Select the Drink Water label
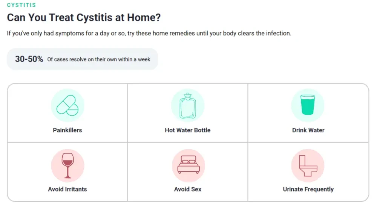 pos(308,130)
